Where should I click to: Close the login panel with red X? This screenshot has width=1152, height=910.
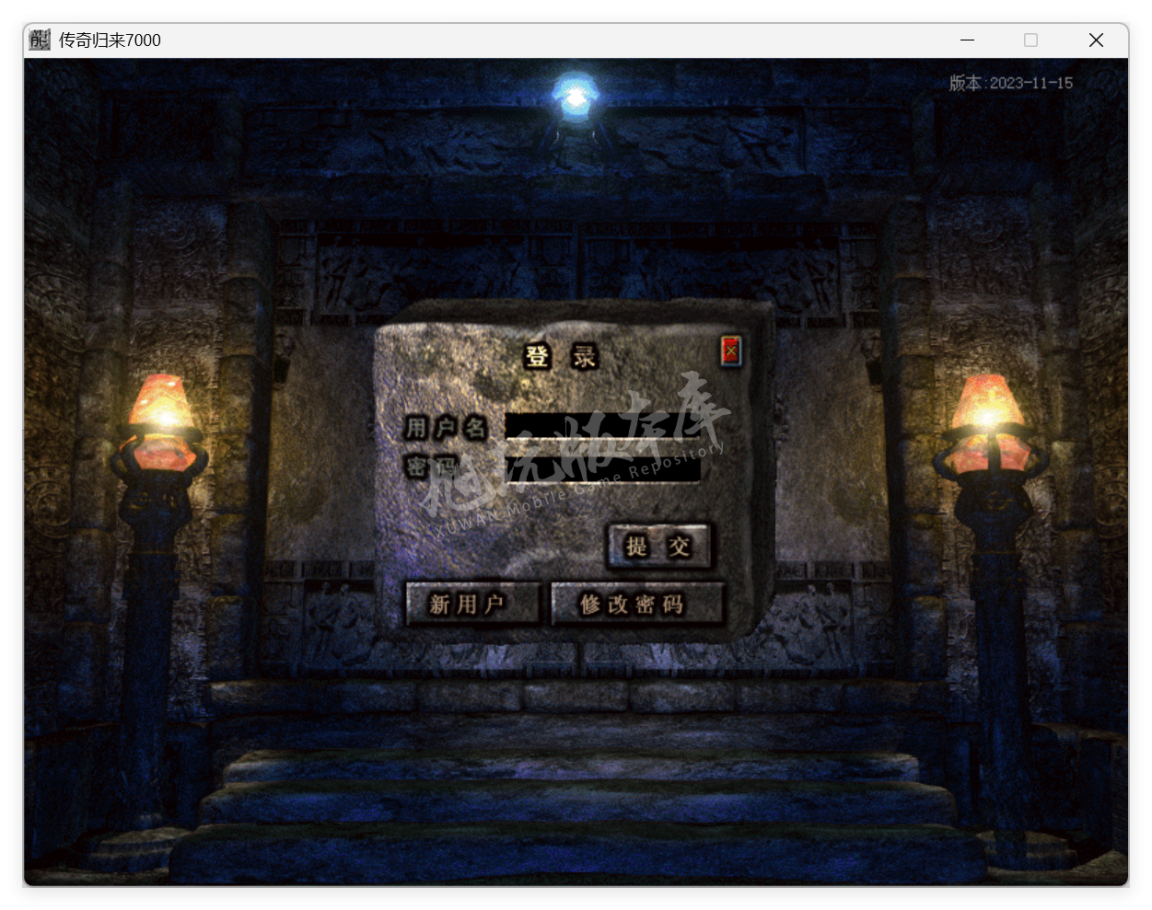pyautogui.click(x=731, y=351)
